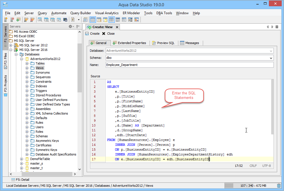Screen dimensions: 284x191
Task: Click the chart view toolbar icon
Action: pyautogui.click(x=136, y=20)
